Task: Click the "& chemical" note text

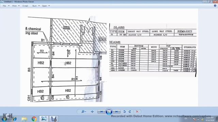Action: [33, 29]
